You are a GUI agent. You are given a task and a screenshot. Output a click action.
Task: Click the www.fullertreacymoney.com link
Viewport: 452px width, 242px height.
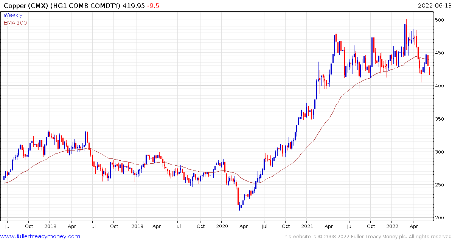40,237
